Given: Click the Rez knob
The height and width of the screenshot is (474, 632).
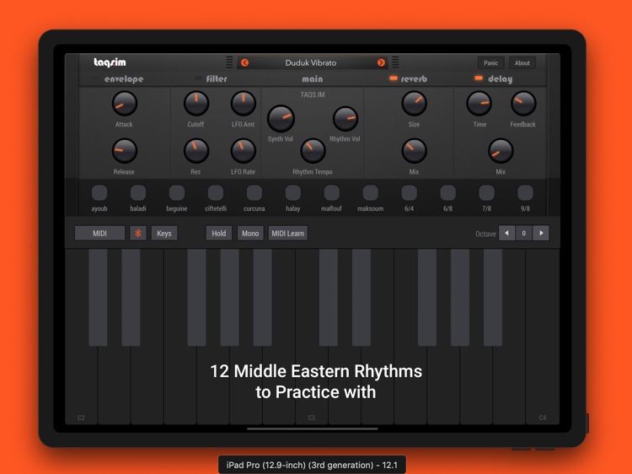Looking at the screenshot, I should pos(195,151).
